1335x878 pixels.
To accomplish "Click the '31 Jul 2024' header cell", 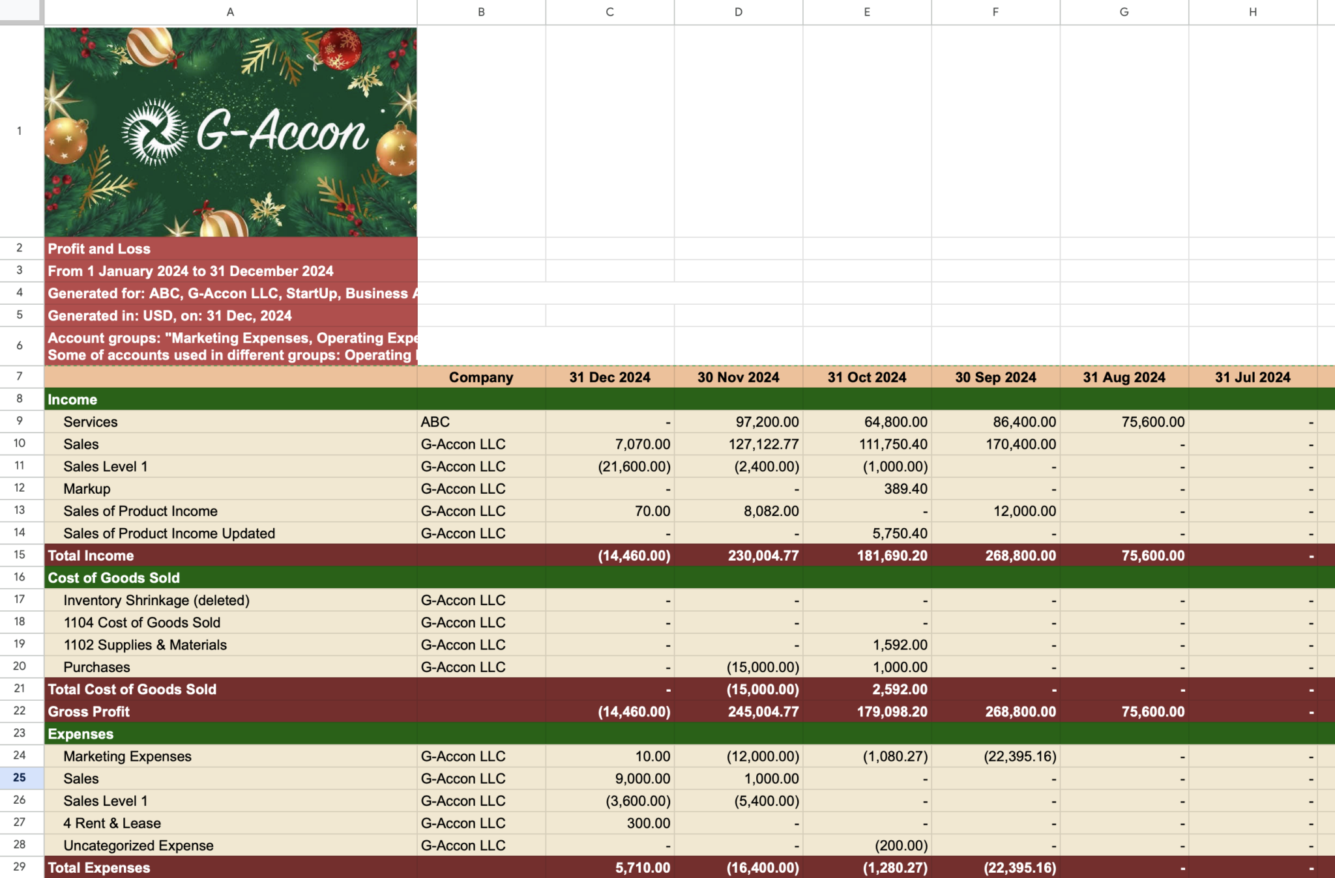I will coord(1253,377).
